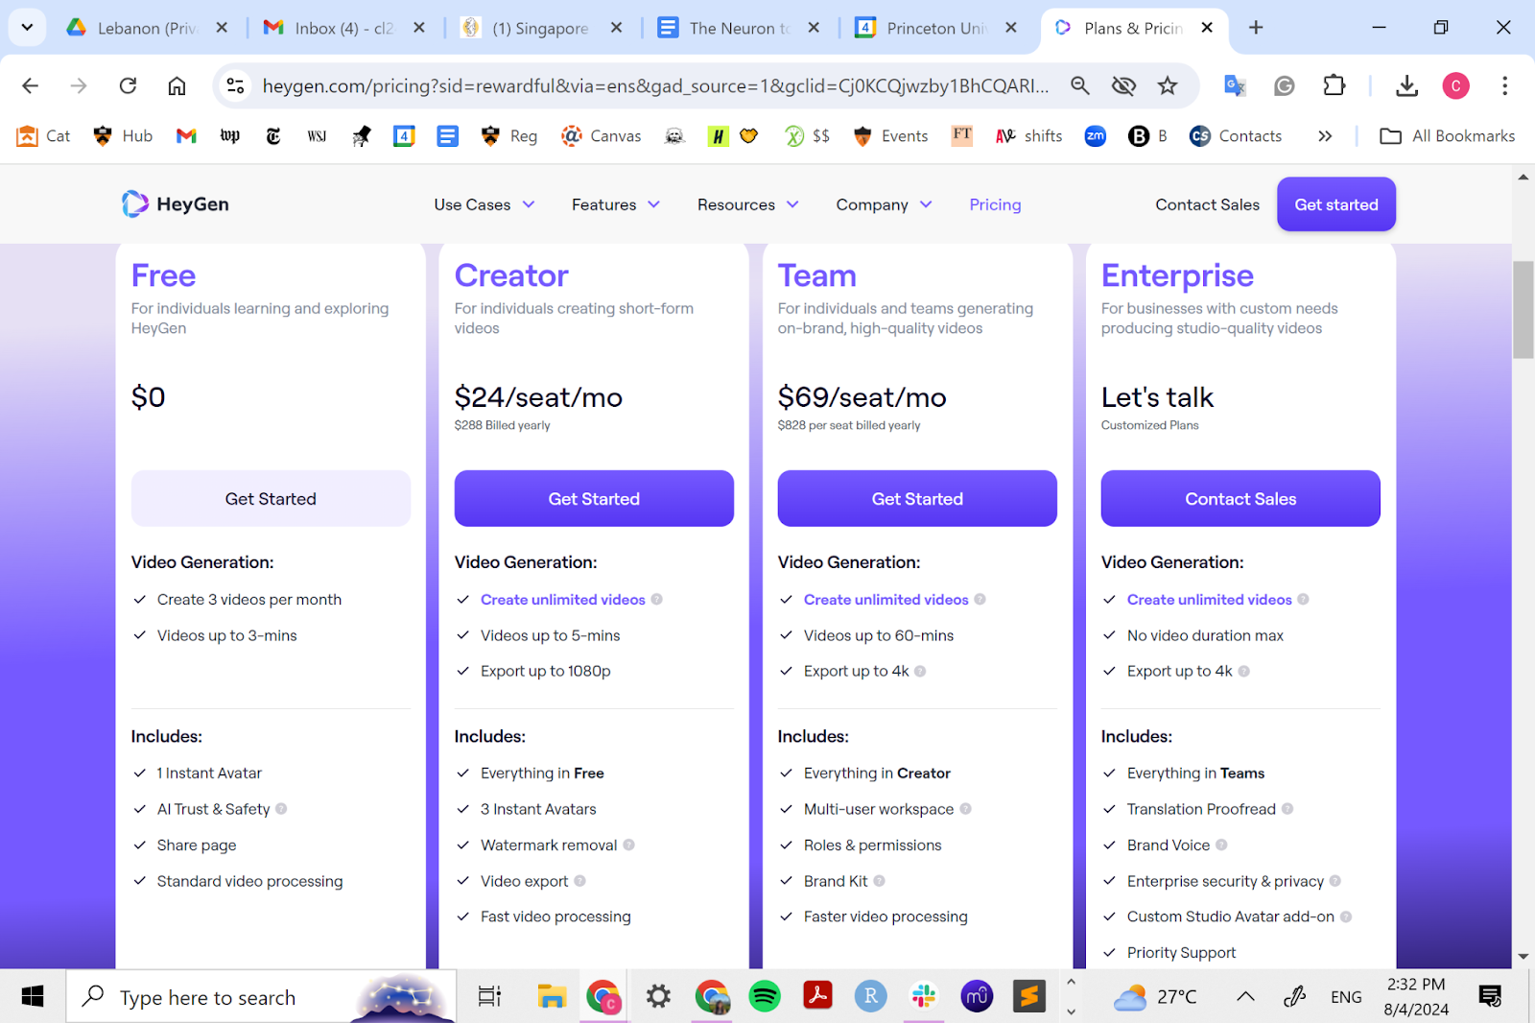Switch to the Gmail Inbox (4) tab

(343, 28)
